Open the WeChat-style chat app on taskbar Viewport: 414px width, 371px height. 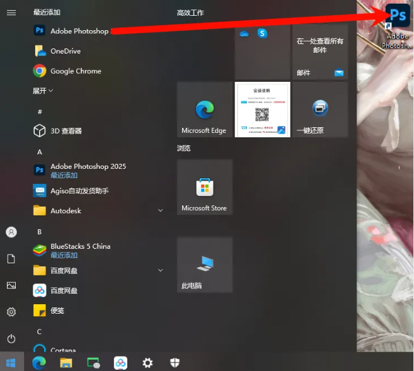(93, 363)
